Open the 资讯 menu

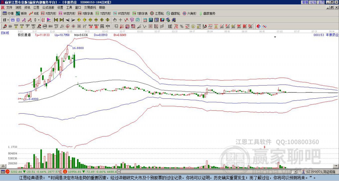(27, 8)
